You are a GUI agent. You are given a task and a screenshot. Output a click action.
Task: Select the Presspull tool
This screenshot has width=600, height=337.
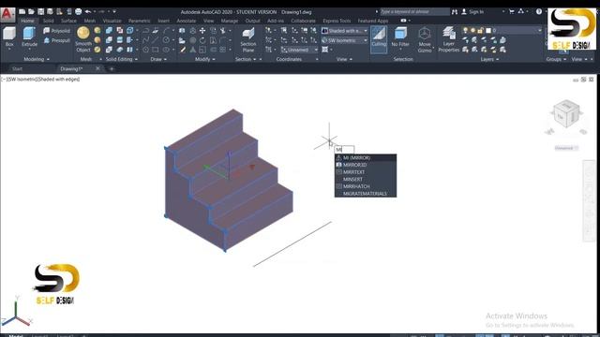pyautogui.click(x=56, y=40)
